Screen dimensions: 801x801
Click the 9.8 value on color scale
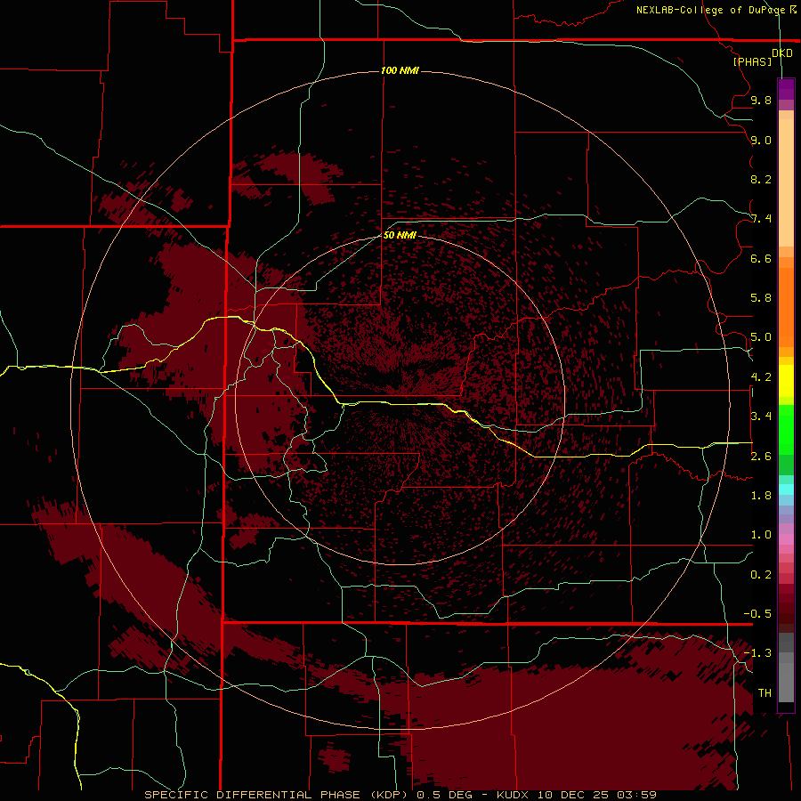pyautogui.click(x=761, y=100)
